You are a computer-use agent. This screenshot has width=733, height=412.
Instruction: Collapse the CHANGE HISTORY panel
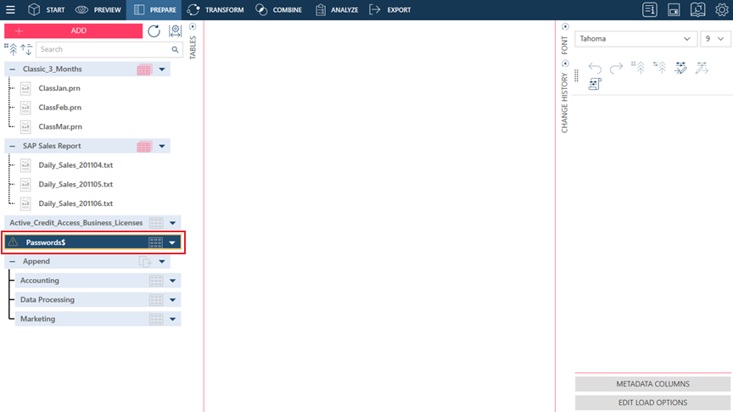coord(565,64)
